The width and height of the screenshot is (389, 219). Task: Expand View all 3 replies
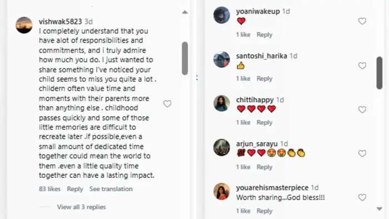click(81, 207)
